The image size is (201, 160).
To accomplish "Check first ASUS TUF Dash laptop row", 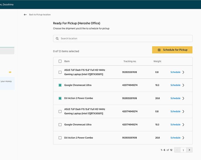I will [x=60, y=72].
